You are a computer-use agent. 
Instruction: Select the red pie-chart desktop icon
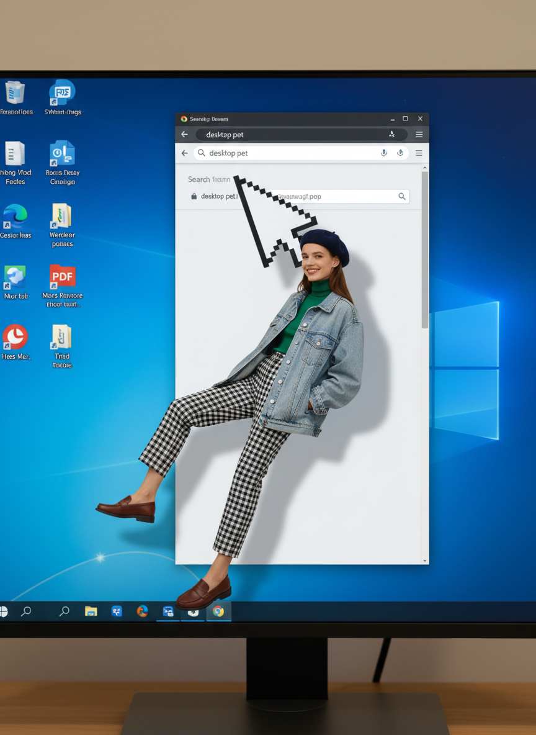coord(15,337)
